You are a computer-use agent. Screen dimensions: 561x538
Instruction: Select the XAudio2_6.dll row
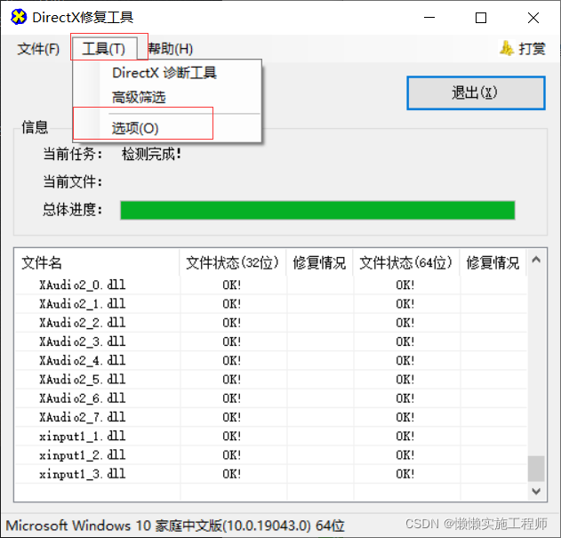[x=271, y=398]
